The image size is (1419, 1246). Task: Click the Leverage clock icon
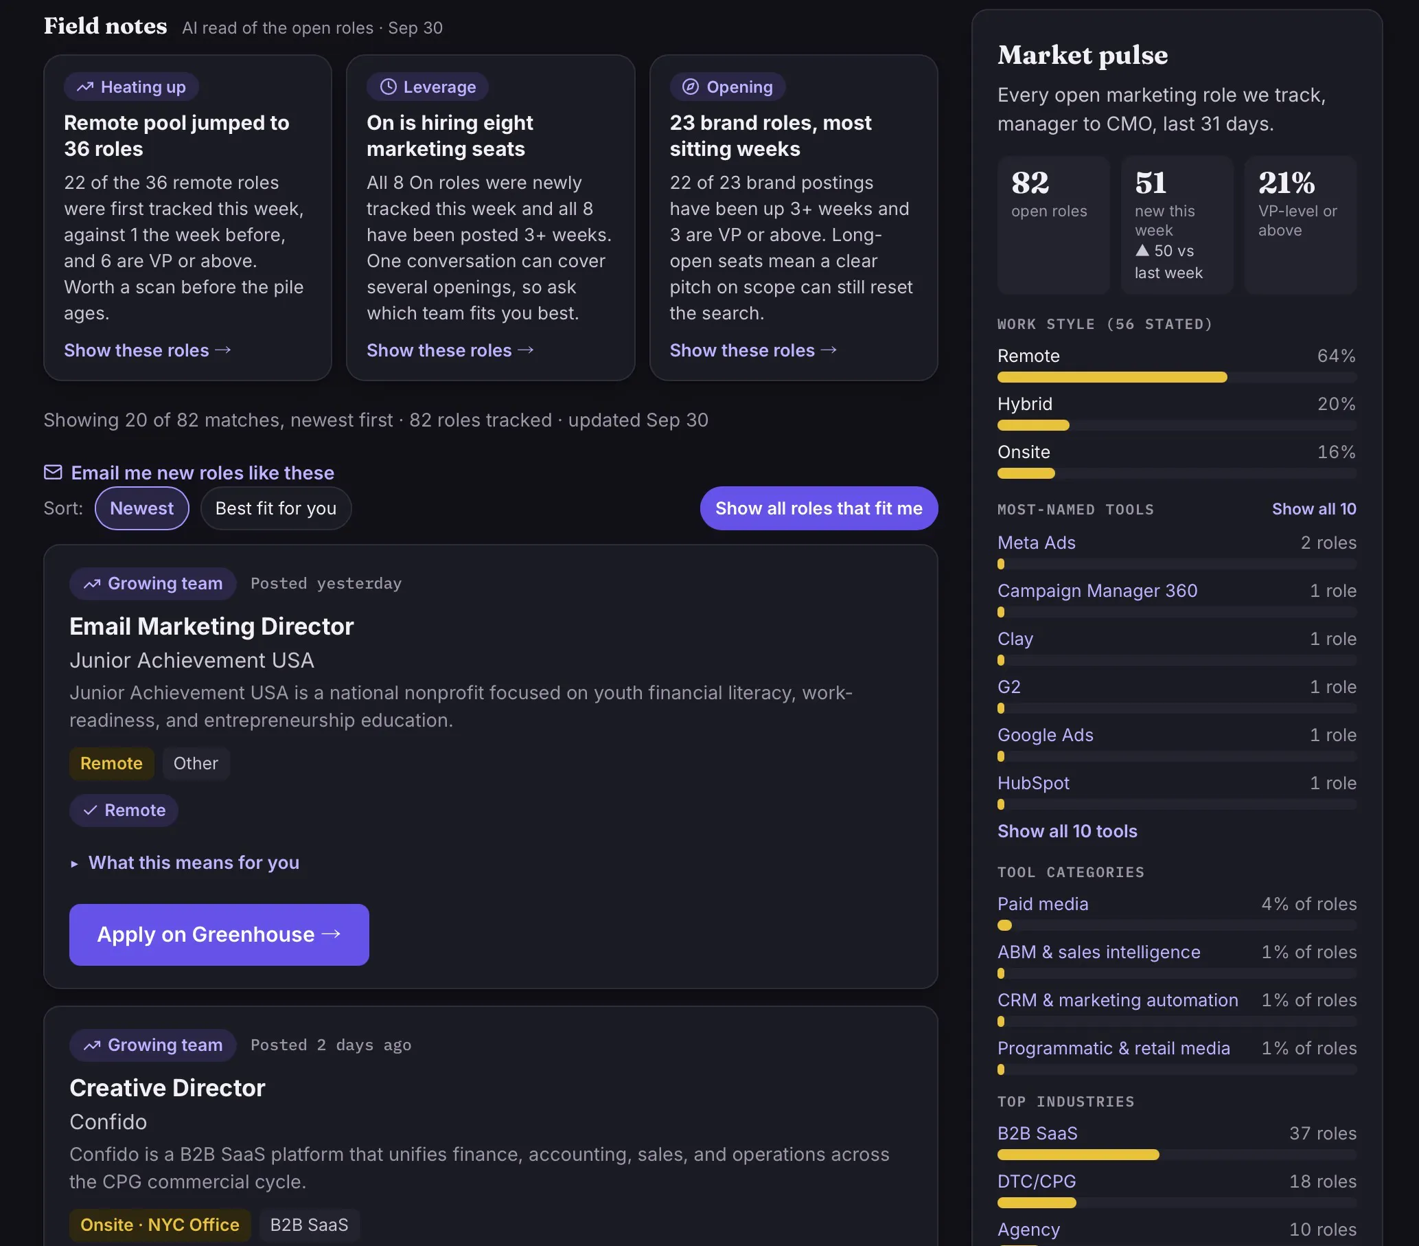tap(388, 87)
